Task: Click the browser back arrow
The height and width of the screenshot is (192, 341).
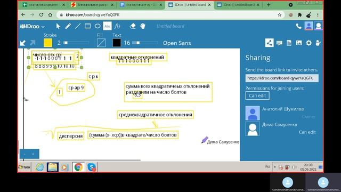Action: [x=23, y=15]
